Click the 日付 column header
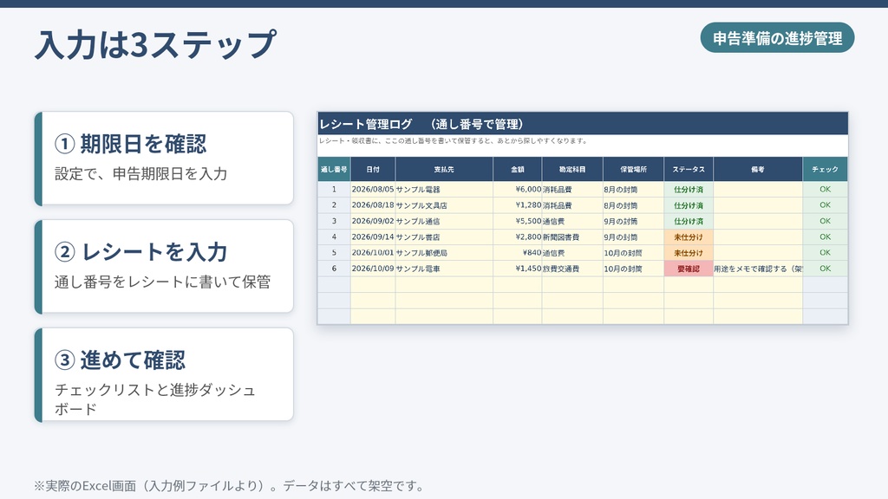This screenshot has height=499, width=888. point(373,169)
